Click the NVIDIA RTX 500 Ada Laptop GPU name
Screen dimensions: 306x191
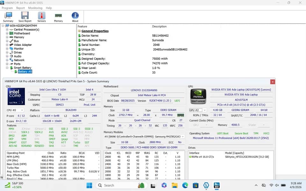point(241,95)
